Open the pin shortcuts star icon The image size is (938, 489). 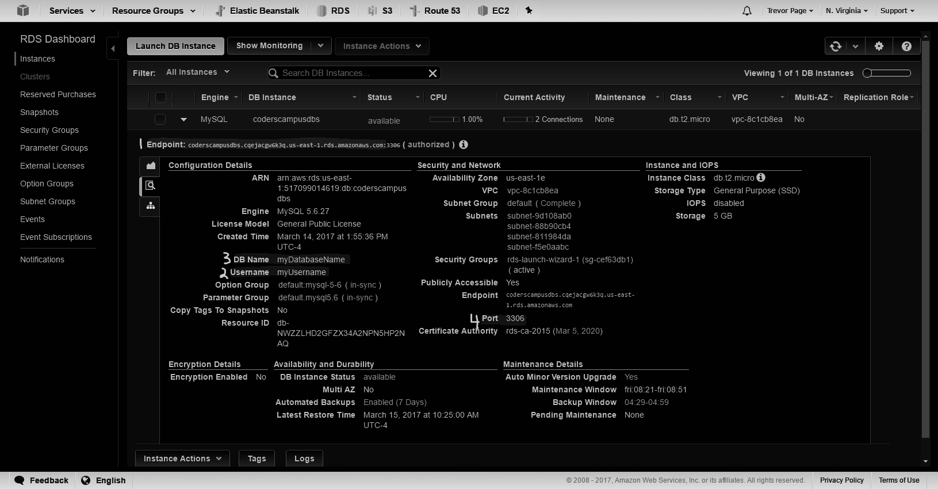pos(529,10)
